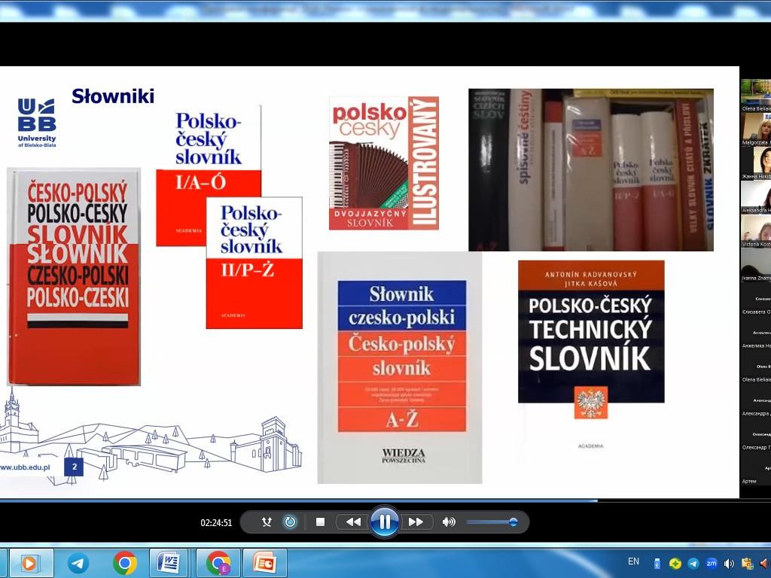
Task: Select Aleksandra participant video tile
Action: point(756,198)
